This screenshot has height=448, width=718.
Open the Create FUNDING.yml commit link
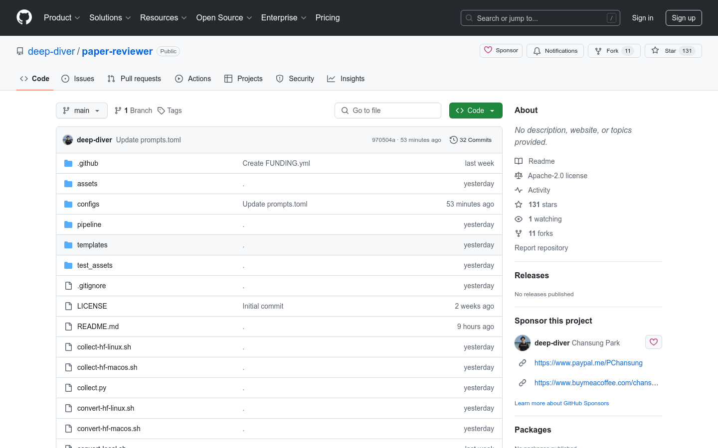[276, 163]
